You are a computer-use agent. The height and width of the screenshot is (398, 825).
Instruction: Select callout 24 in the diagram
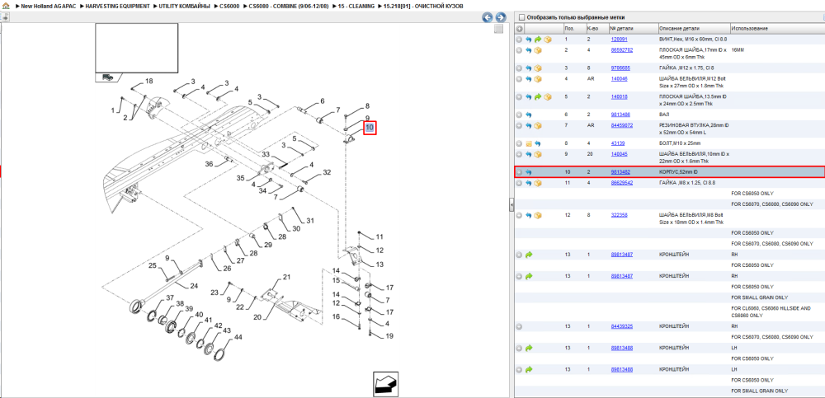pyautogui.click(x=194, y=286)
